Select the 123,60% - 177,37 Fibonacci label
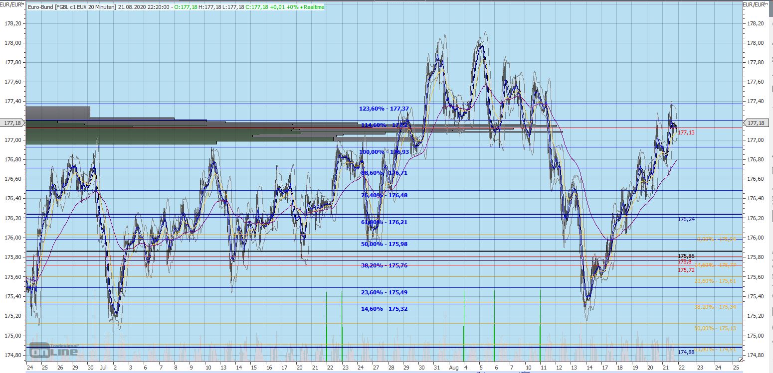This screenshot has width=773, height=373. (384, 109)
